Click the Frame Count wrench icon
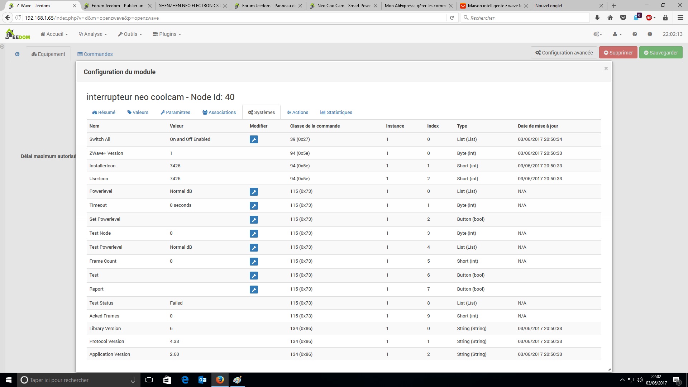688x387 pixels. [254, 262]
